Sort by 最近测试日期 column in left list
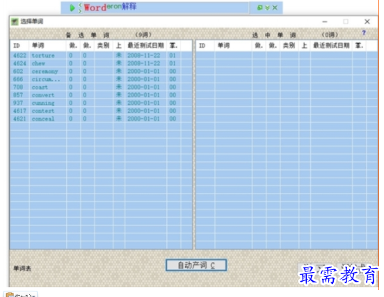Screen dimensions: 384x297 pos(146,46)
